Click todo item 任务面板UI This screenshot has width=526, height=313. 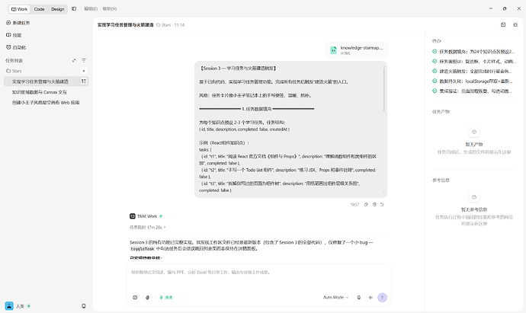(473, 62)
